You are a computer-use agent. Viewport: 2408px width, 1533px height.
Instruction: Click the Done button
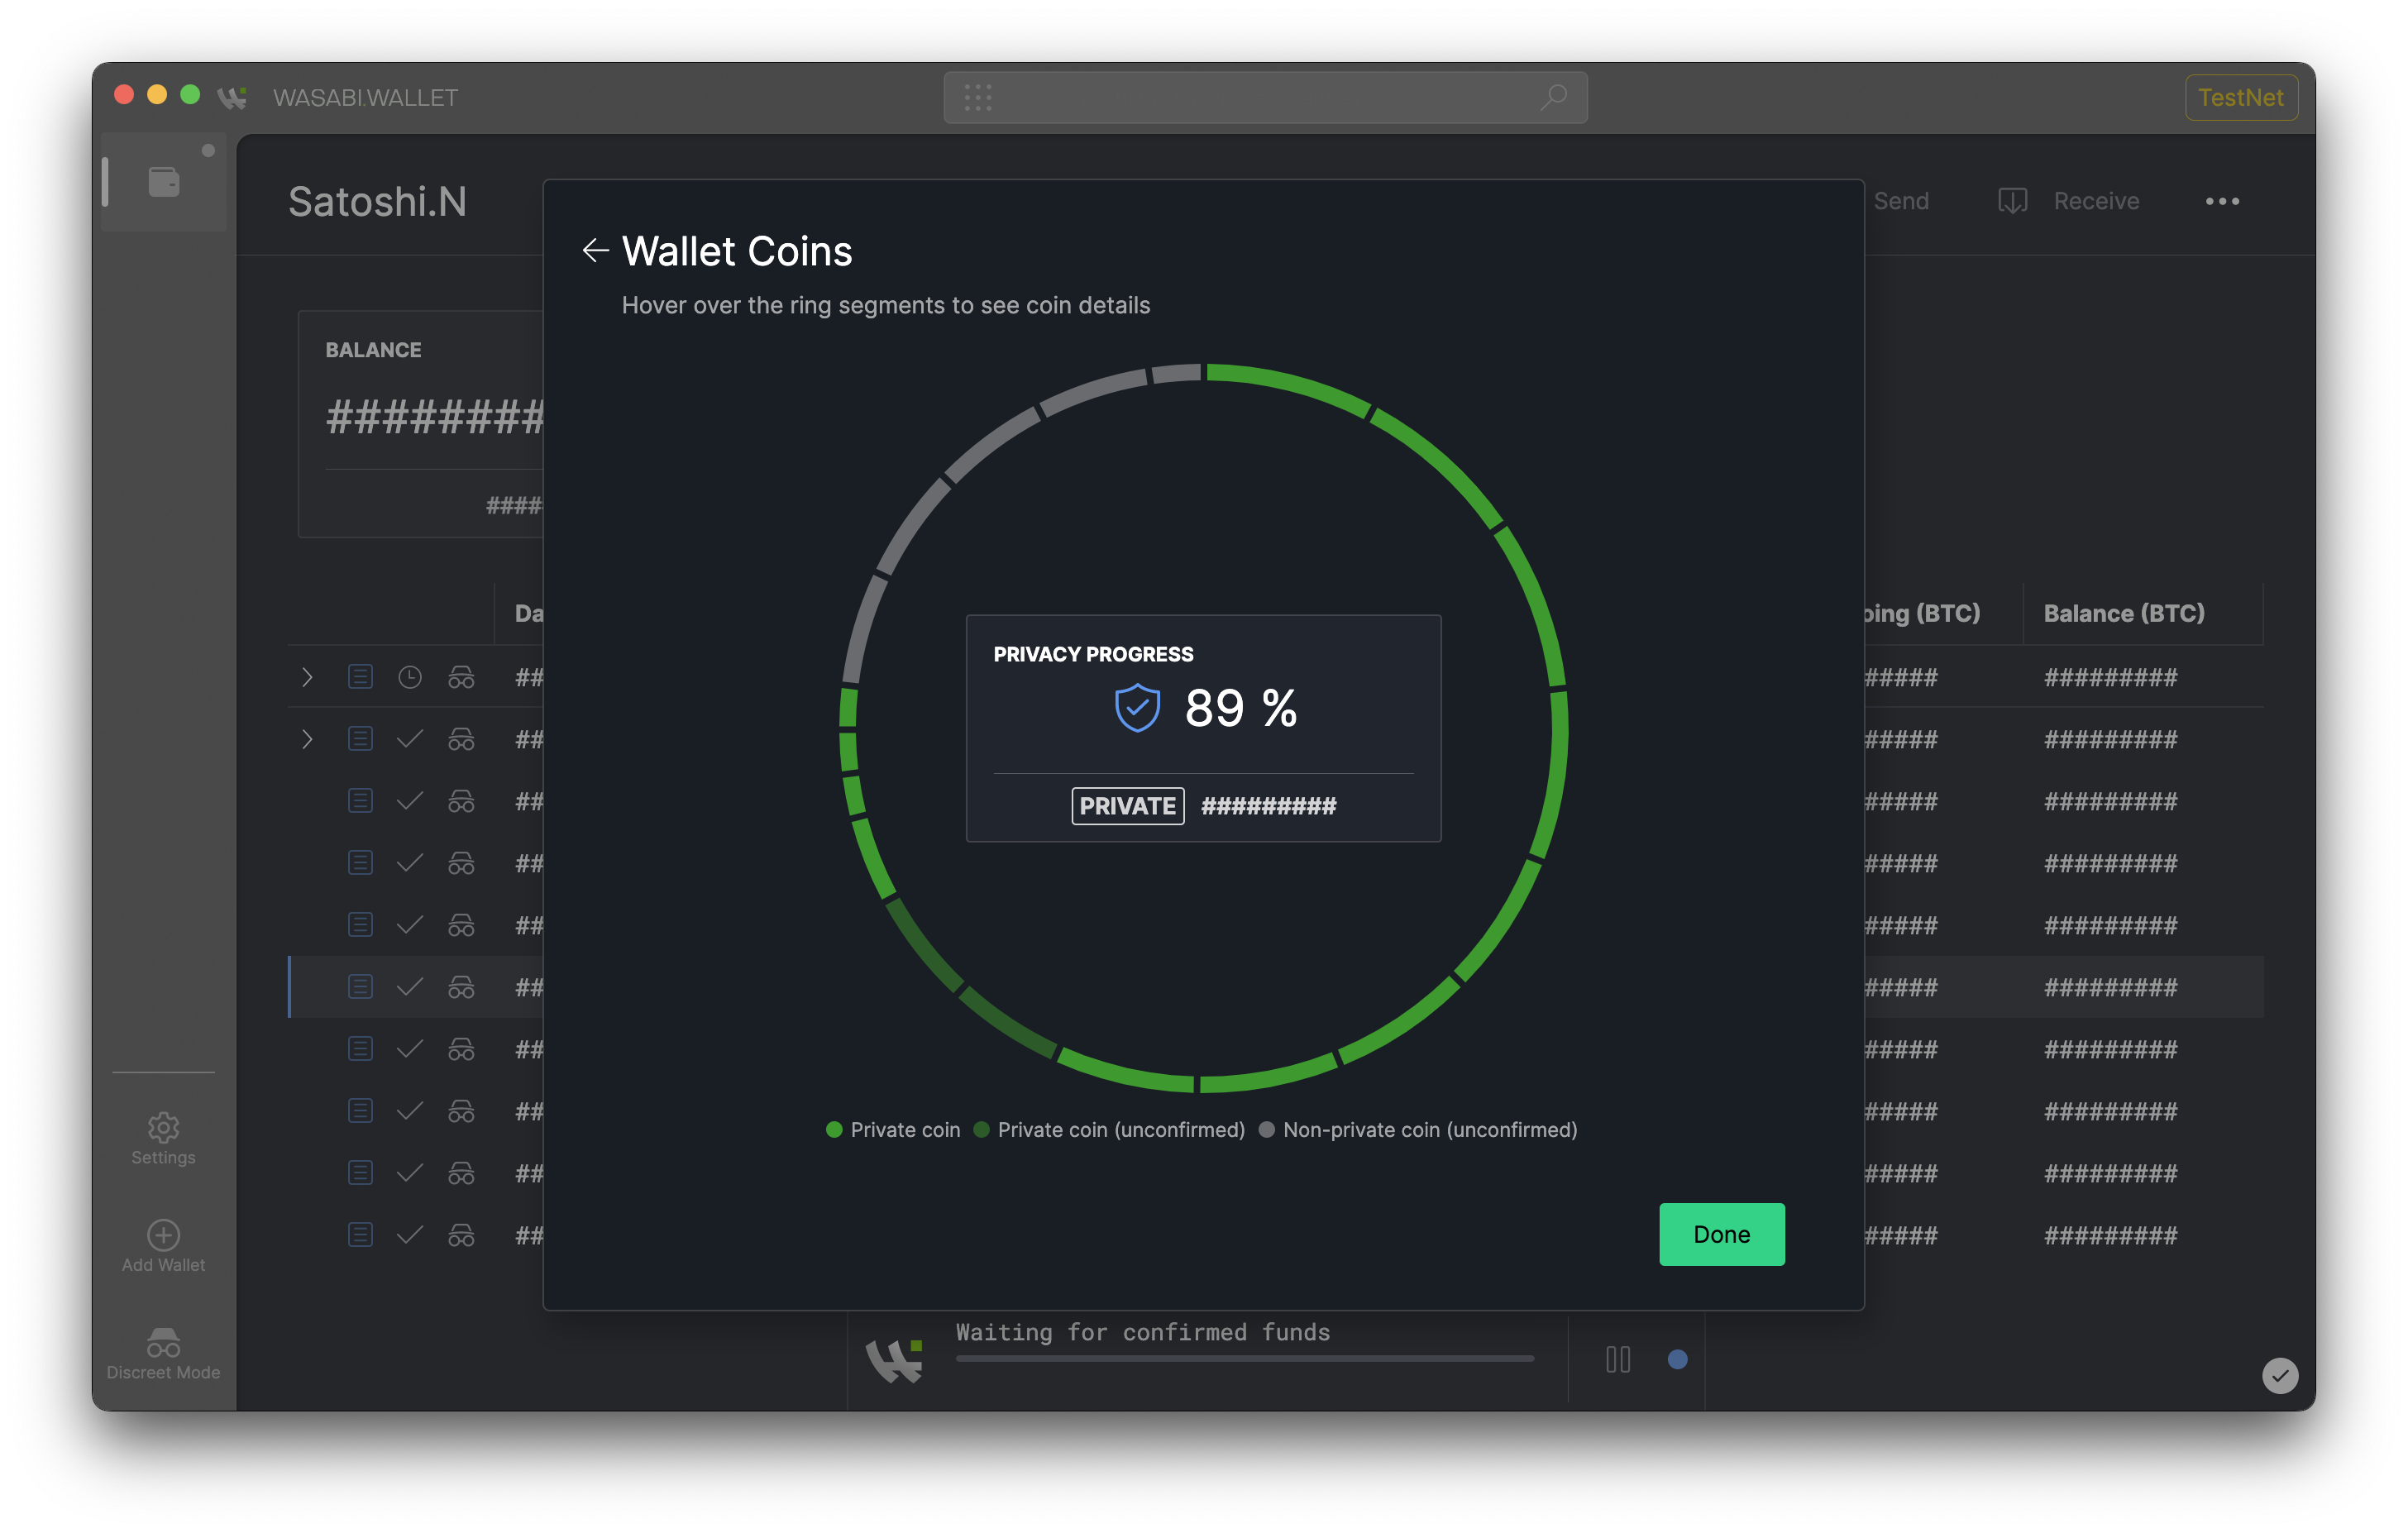pyautogui.click(x=1720, y=1234)
